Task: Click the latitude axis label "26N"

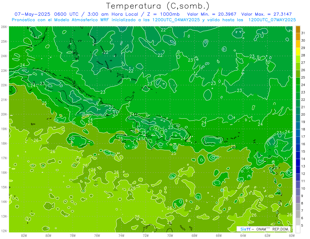Action: coord(4,27)
